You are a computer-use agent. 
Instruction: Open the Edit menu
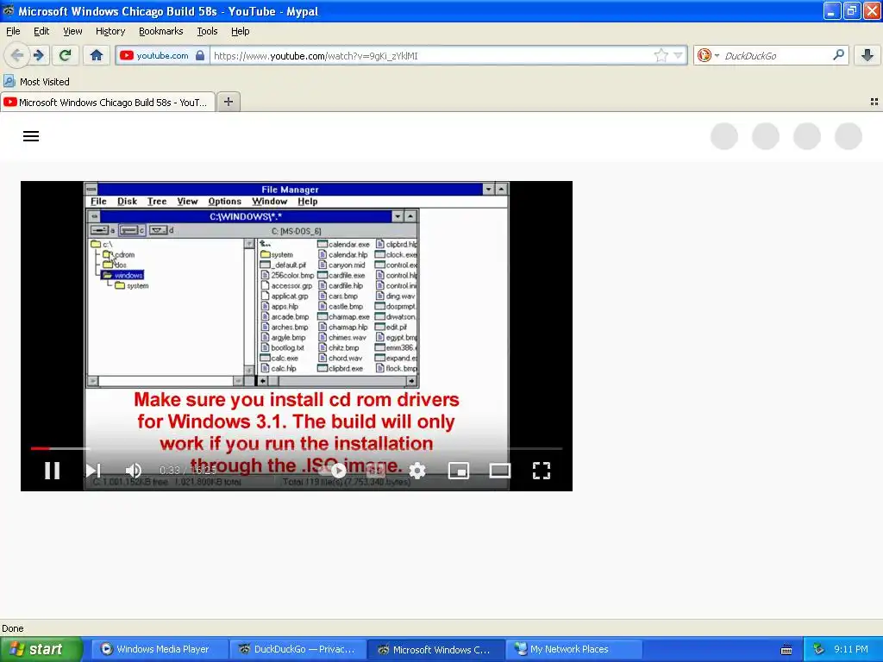(x=41, y=31)
